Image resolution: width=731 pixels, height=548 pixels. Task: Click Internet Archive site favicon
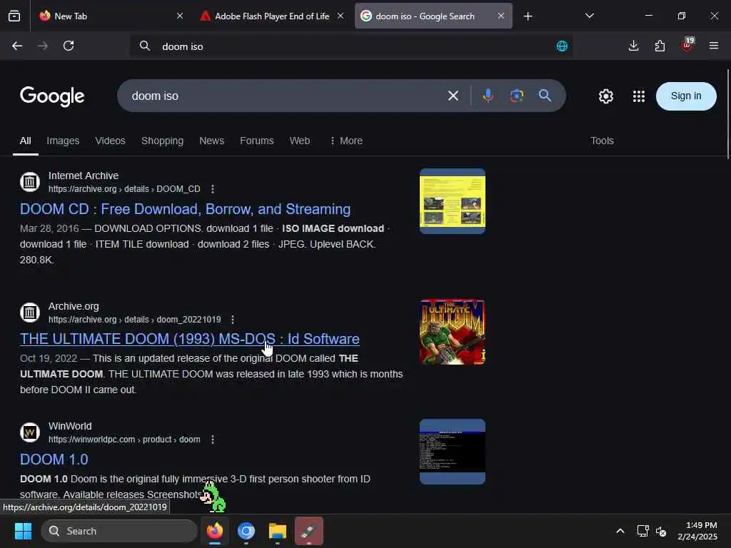coord(30,182)
